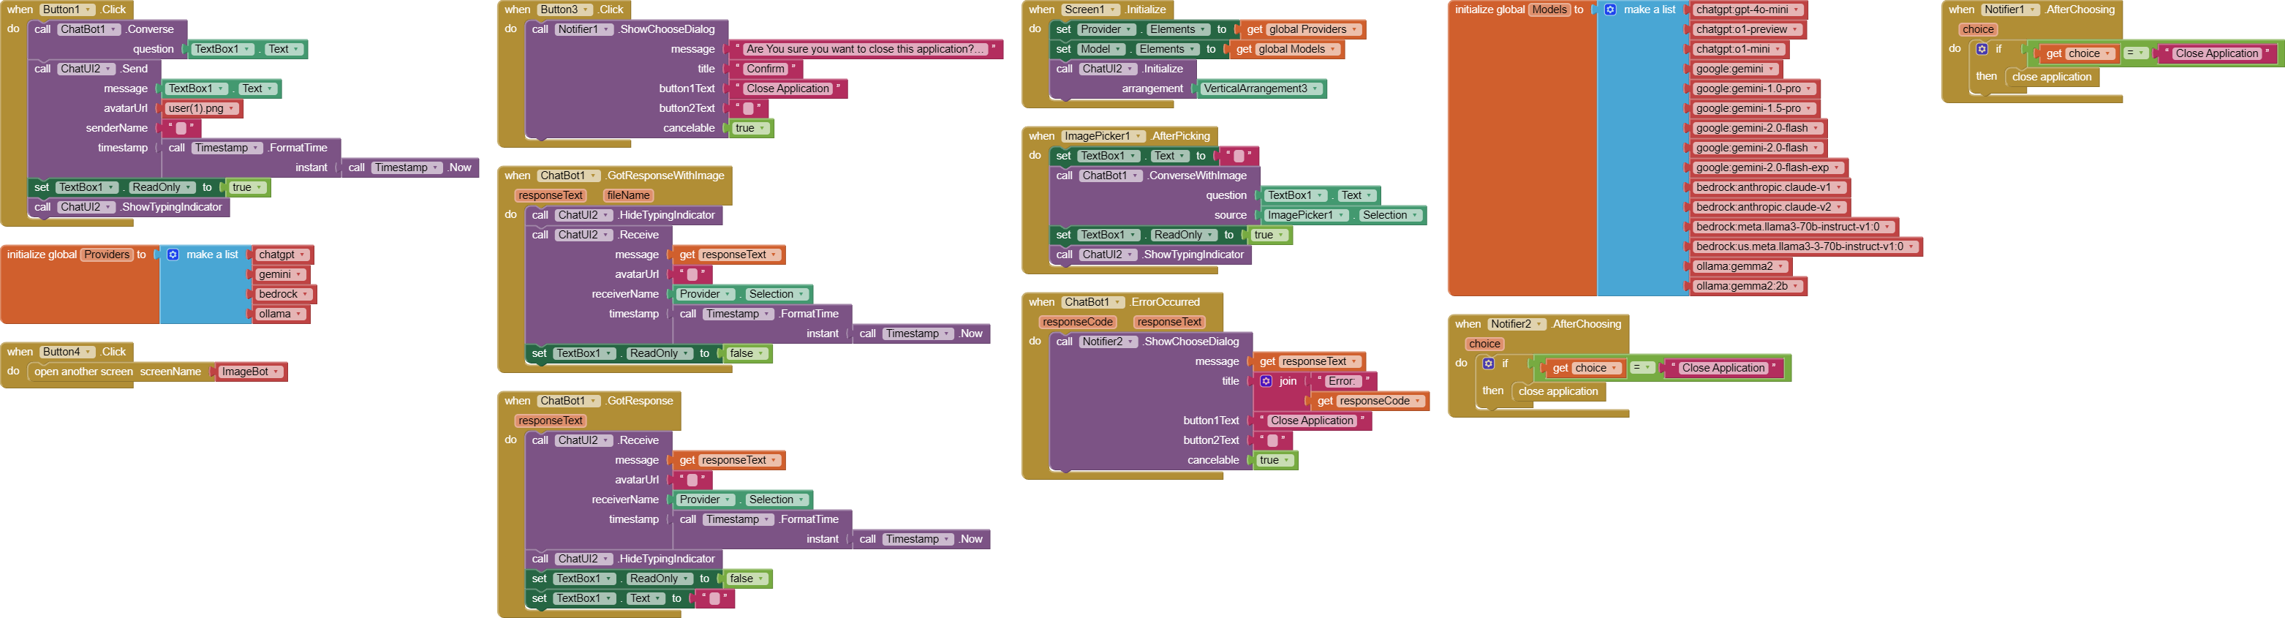This screenshot has height=618, width=2285.
Task: Click the open another screen block
Action: point(83,372)
